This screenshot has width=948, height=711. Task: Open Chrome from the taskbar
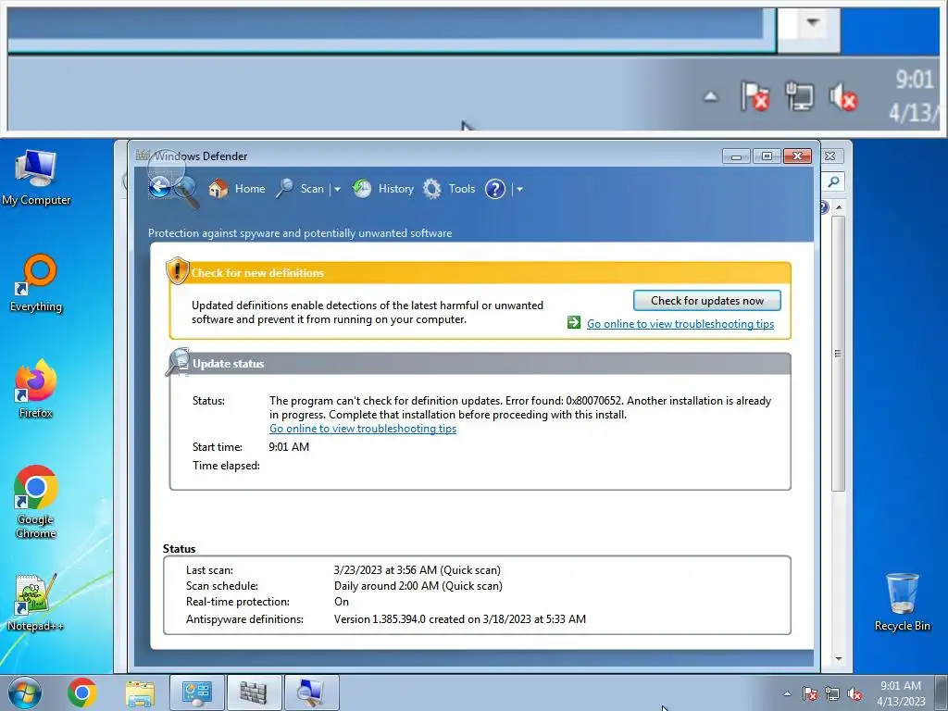82,692
